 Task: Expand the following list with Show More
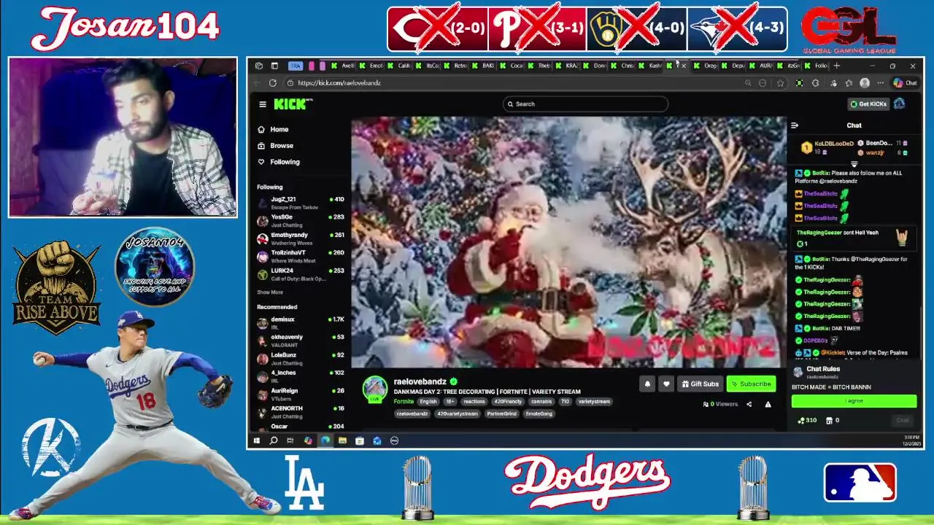click(270, 292)
